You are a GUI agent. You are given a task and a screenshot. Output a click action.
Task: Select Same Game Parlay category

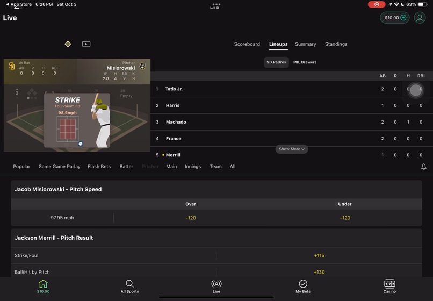[60, 167]
